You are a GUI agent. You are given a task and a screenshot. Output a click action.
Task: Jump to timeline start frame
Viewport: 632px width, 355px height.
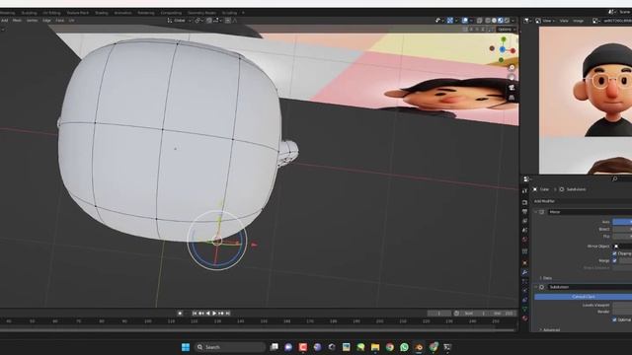pos(195,314)
